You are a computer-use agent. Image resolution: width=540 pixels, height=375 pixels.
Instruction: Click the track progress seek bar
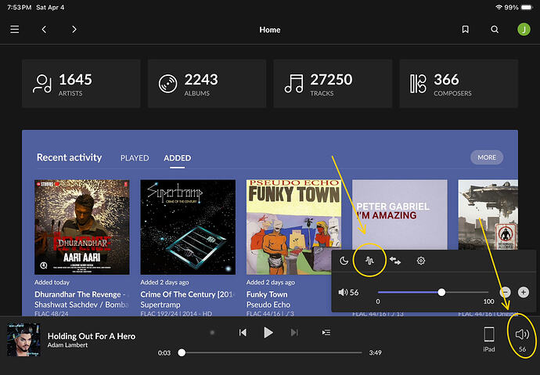(272, 352)
